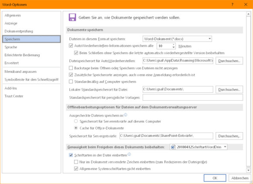Click the Standardspeicherort für persönliche Vorlagen field
The height and width of the screenshot is (184, 253).
[193, 97]
